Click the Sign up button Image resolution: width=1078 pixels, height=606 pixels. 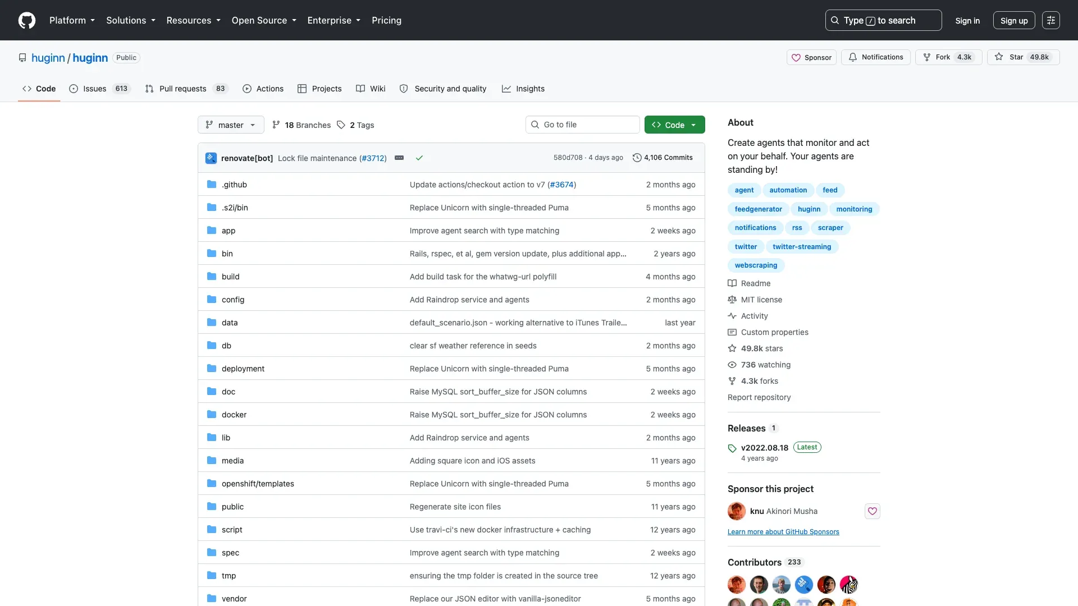[x=1014, y=20]
